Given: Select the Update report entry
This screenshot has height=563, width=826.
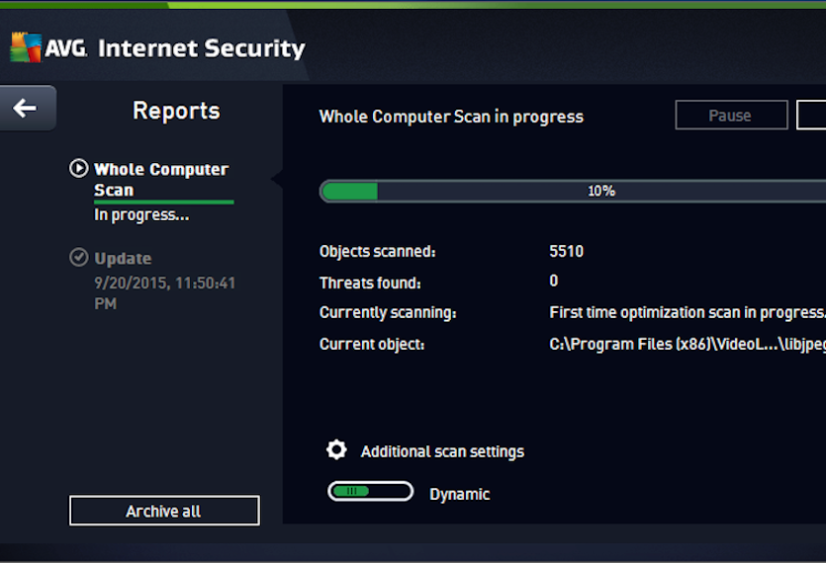Looking at the screenshot, I should [123, 259].
